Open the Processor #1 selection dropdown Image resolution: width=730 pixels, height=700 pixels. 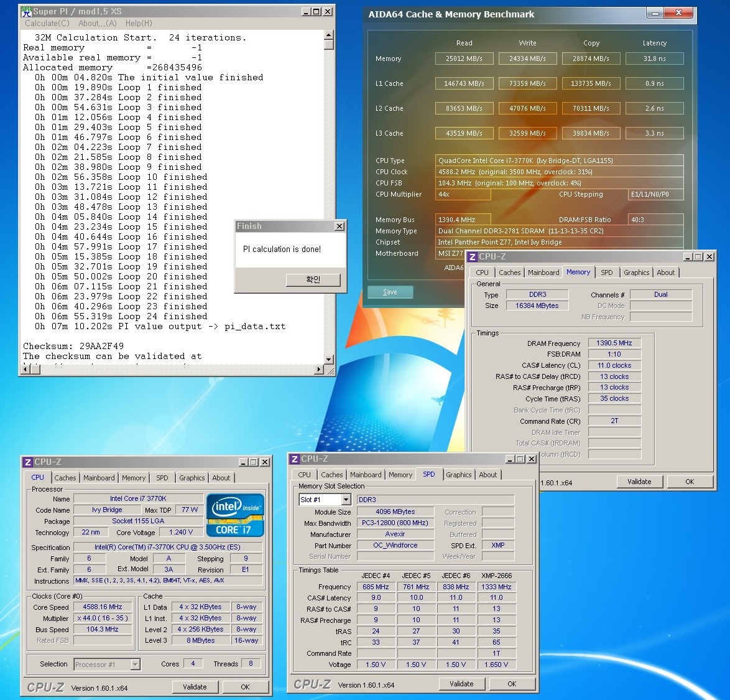[x=135, y=665]
